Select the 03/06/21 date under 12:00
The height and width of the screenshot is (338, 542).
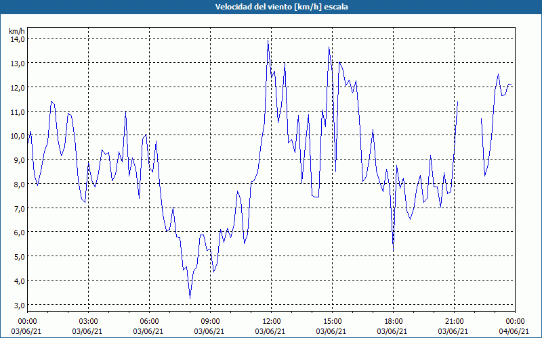pos(270,331)
